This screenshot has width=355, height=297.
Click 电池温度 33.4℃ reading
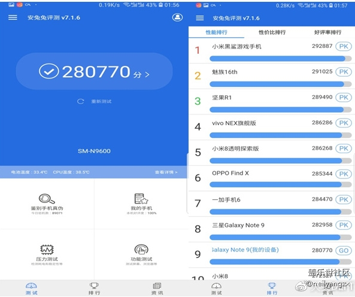point(29,172)
